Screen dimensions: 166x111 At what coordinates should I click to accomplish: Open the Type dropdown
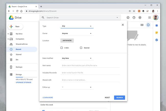coord(77,26)
